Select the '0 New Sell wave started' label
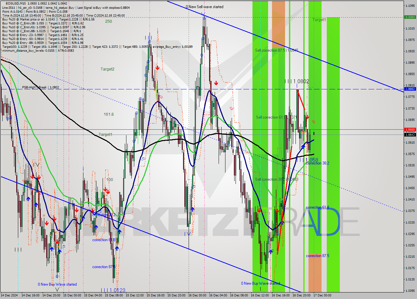The height and width of the screenshot is (299, 417). point(205,7)
